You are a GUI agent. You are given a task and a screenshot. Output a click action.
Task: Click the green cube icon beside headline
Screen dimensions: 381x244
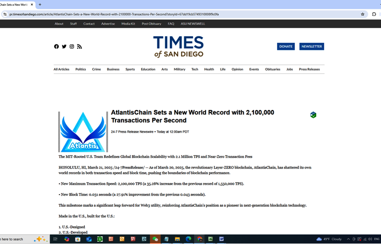pos(313,115)
